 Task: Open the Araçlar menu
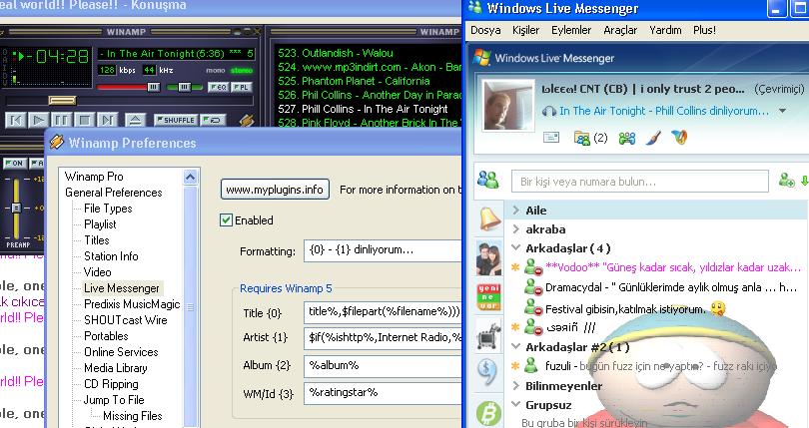pyautogui.click(x=620, y=30)
